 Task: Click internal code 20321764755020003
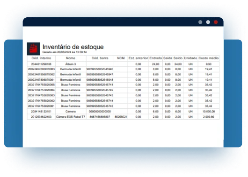point(41,95)
